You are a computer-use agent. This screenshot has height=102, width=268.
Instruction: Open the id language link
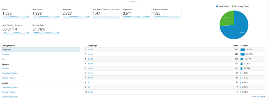tap(89, 87)
